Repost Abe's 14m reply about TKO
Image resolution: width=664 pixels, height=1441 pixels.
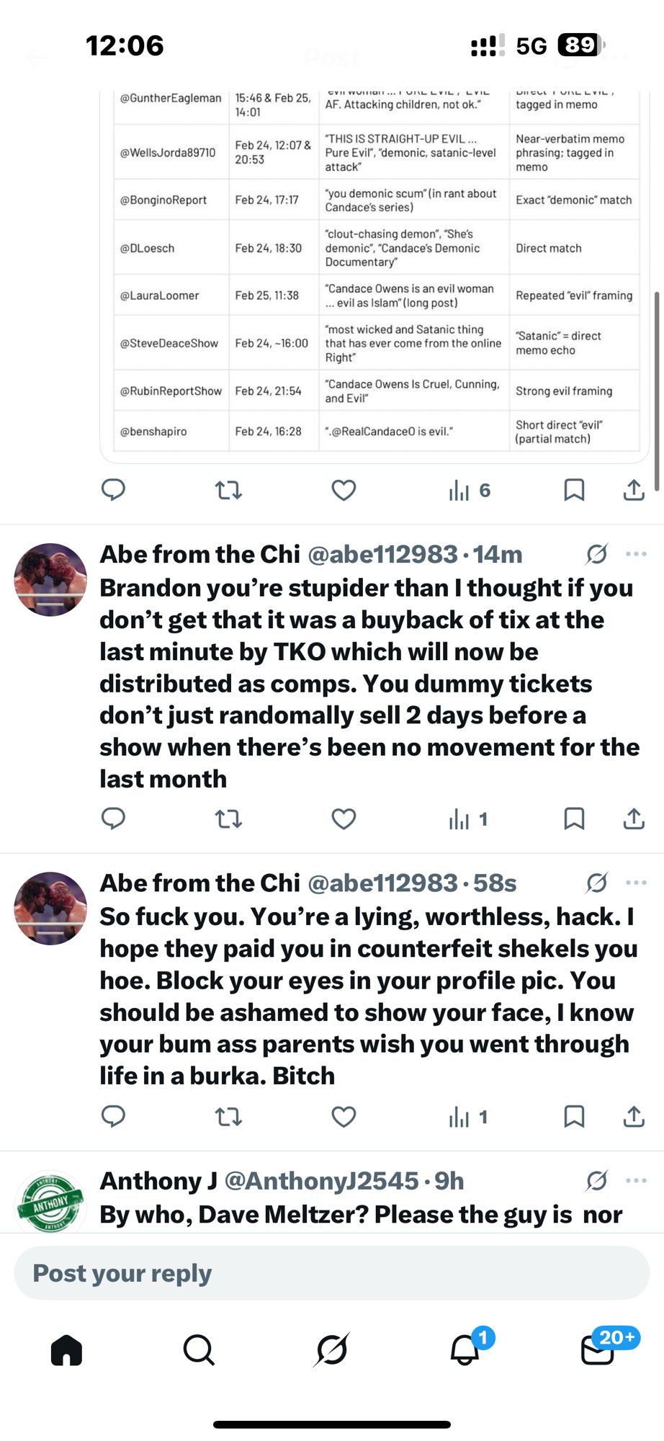click(x=228, y=819)
